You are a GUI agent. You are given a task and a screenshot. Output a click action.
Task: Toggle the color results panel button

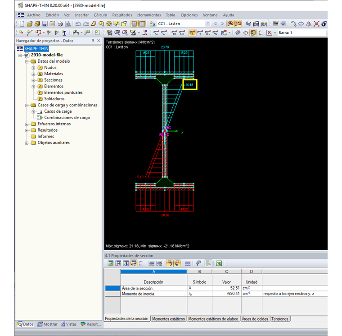coord(253,33)
